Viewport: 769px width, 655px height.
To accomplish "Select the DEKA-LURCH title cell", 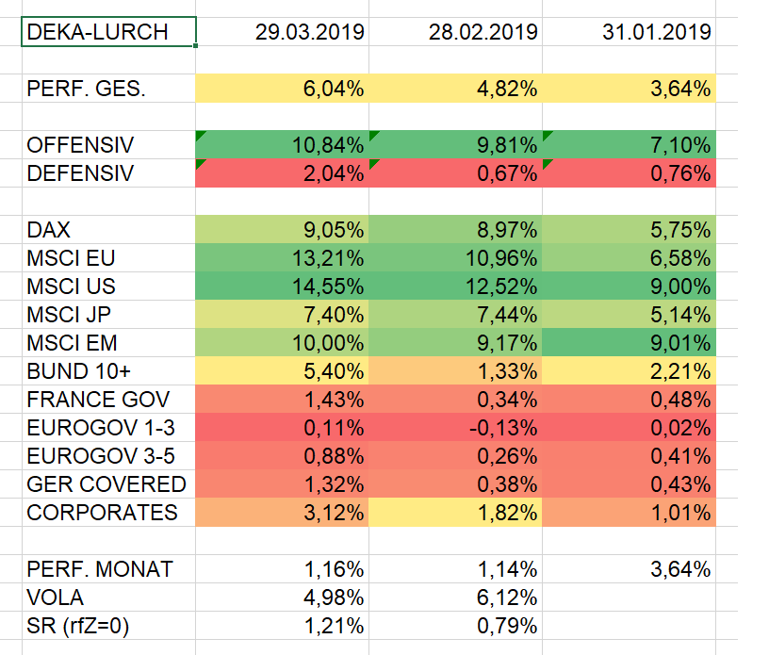I will [x=108, y=32].
